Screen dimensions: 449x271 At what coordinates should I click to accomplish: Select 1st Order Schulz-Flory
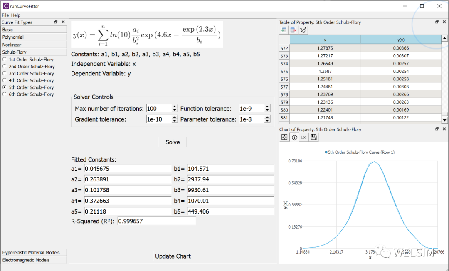(28, 60)
